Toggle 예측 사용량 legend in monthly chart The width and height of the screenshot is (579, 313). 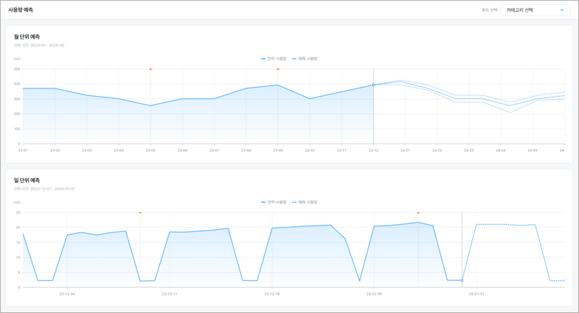[304, 58]
